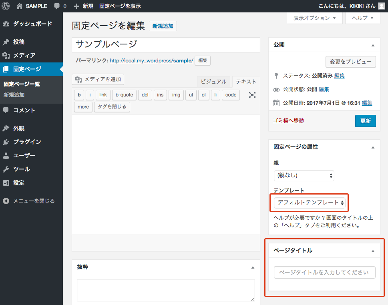Switch to テキスト editor tab
The image size is (388, 305).
(x=246, y=82)
